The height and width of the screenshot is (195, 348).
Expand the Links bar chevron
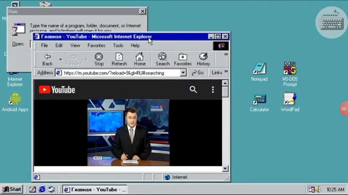(x=226, y=71)
